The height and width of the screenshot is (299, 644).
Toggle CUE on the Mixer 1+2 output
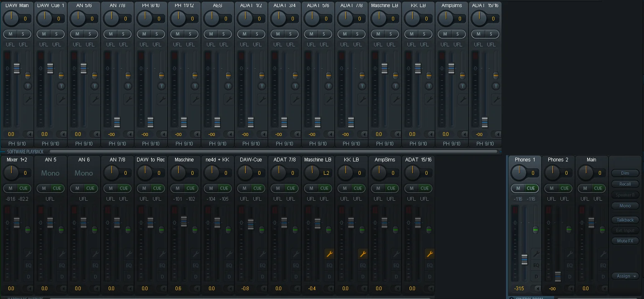coord(24,188)
